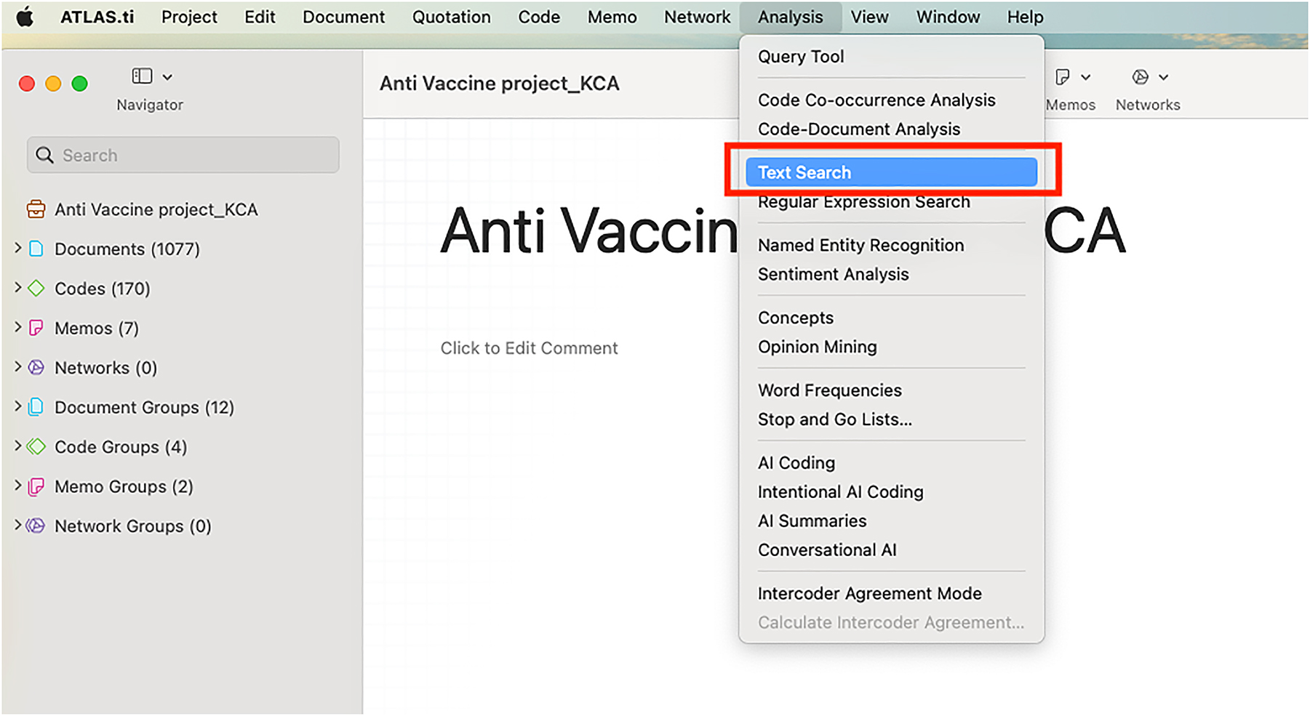Expand the Documents (1077) tree node
The height and width of the screenshot is (716, 1310).
click(18, 248)
